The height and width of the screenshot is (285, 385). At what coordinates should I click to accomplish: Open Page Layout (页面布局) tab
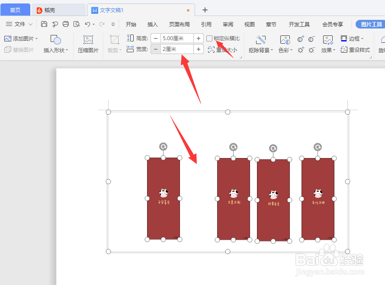[x=179, y=24]
